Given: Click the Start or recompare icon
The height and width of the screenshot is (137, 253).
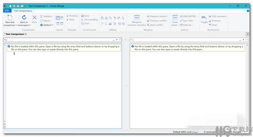Looking at the screenshot, I should (24, 17).
